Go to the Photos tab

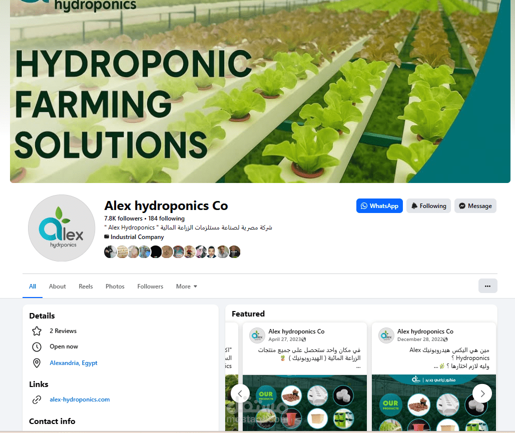click(x=115, y=286)
